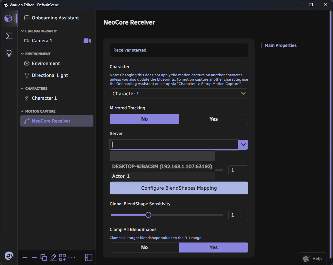The image size is (333, 265).
Task: Click the camera outline icon beside Camera 1
Action: pos(27,41)
